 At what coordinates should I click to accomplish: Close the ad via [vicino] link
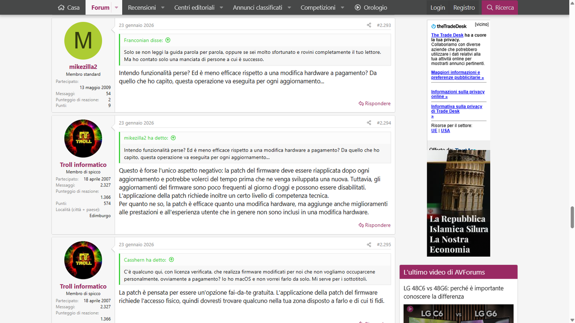[x=482, y=24]
